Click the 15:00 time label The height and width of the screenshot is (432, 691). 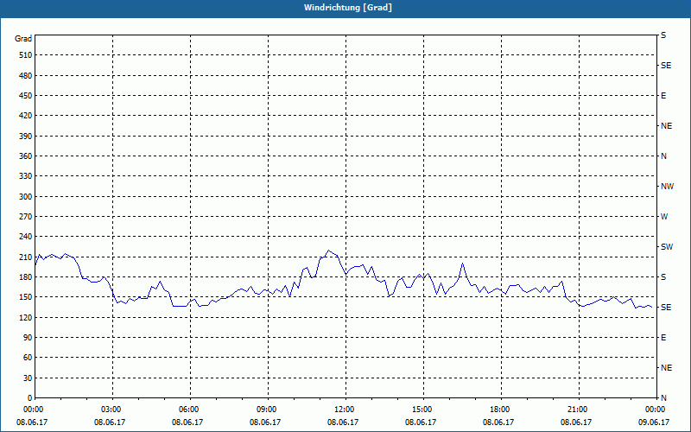(x=421, y=410)
